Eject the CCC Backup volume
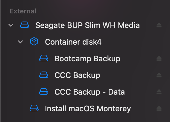The height and width of the screenshot is (122, 170). (159, 75)
